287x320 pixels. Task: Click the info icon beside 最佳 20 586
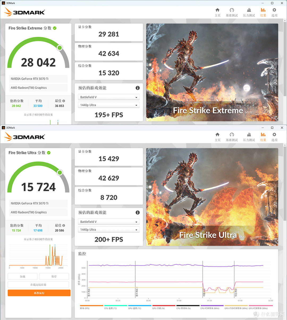pos(64,226)
